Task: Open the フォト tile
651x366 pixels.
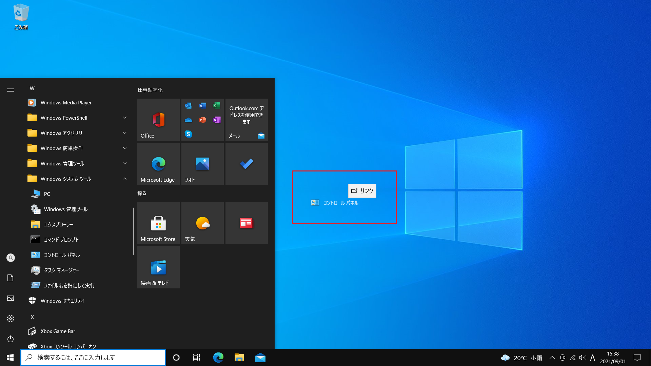Action: point(202,164)
